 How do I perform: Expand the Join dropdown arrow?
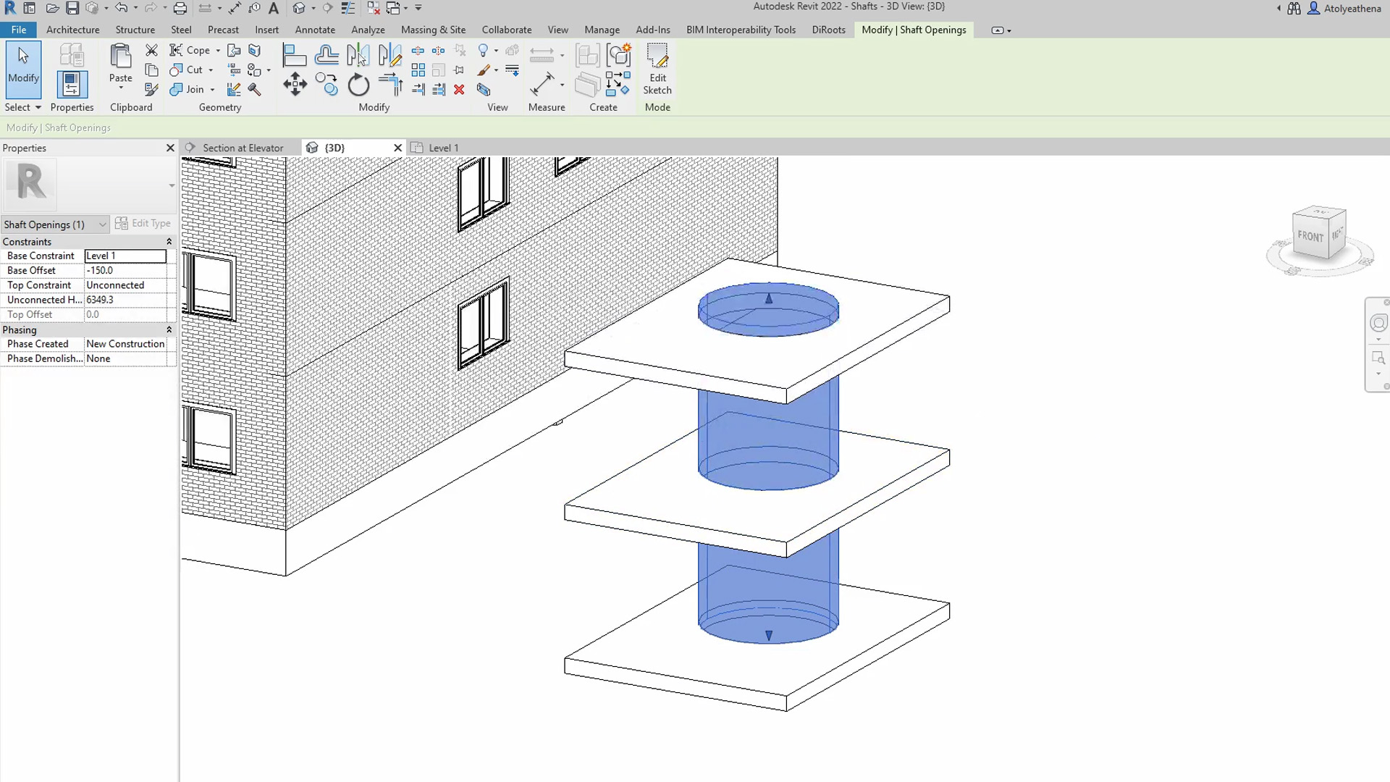pos(212,89)
